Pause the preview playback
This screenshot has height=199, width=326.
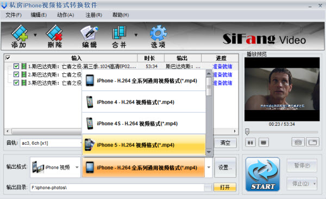point(250,143)
